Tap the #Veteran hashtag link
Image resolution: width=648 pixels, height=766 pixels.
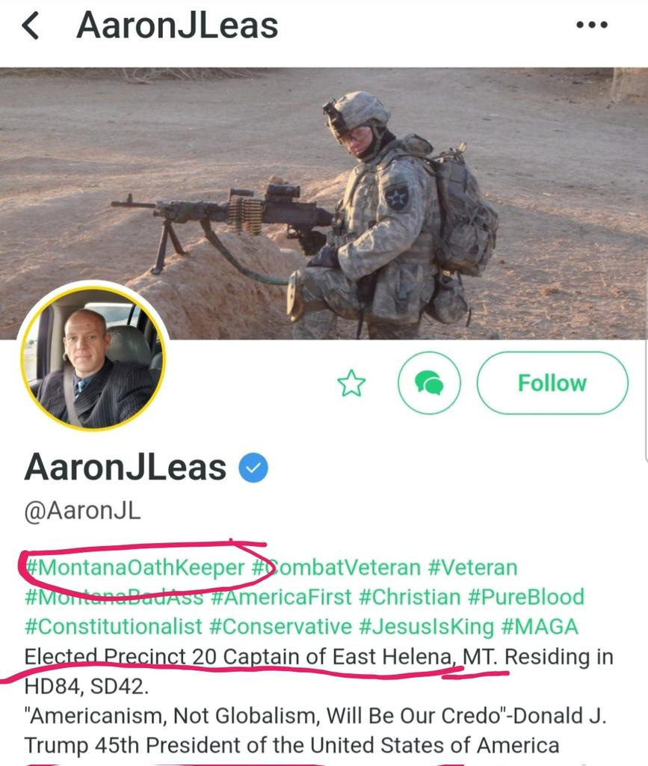tap(473, 568)
